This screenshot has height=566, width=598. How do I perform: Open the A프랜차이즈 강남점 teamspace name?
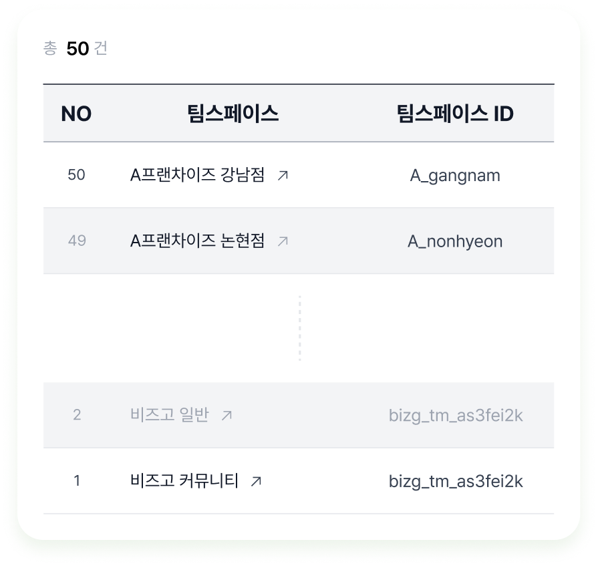coord(197,175)
